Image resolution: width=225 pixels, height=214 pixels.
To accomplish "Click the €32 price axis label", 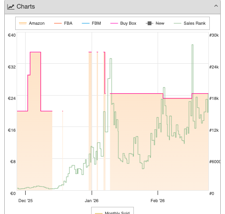I will pos(12,67).
